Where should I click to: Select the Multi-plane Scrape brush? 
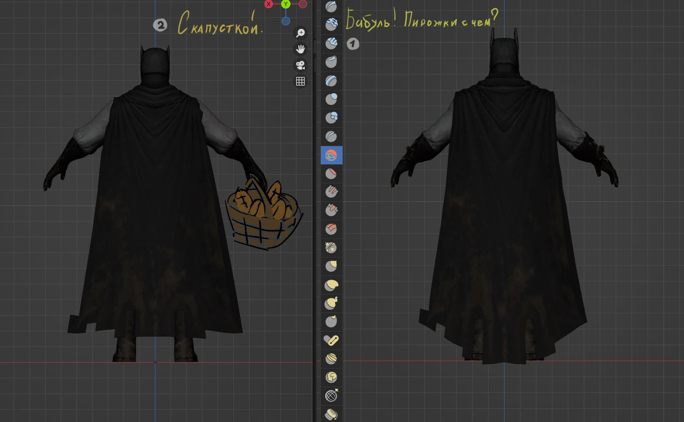(x=331, y=229)
